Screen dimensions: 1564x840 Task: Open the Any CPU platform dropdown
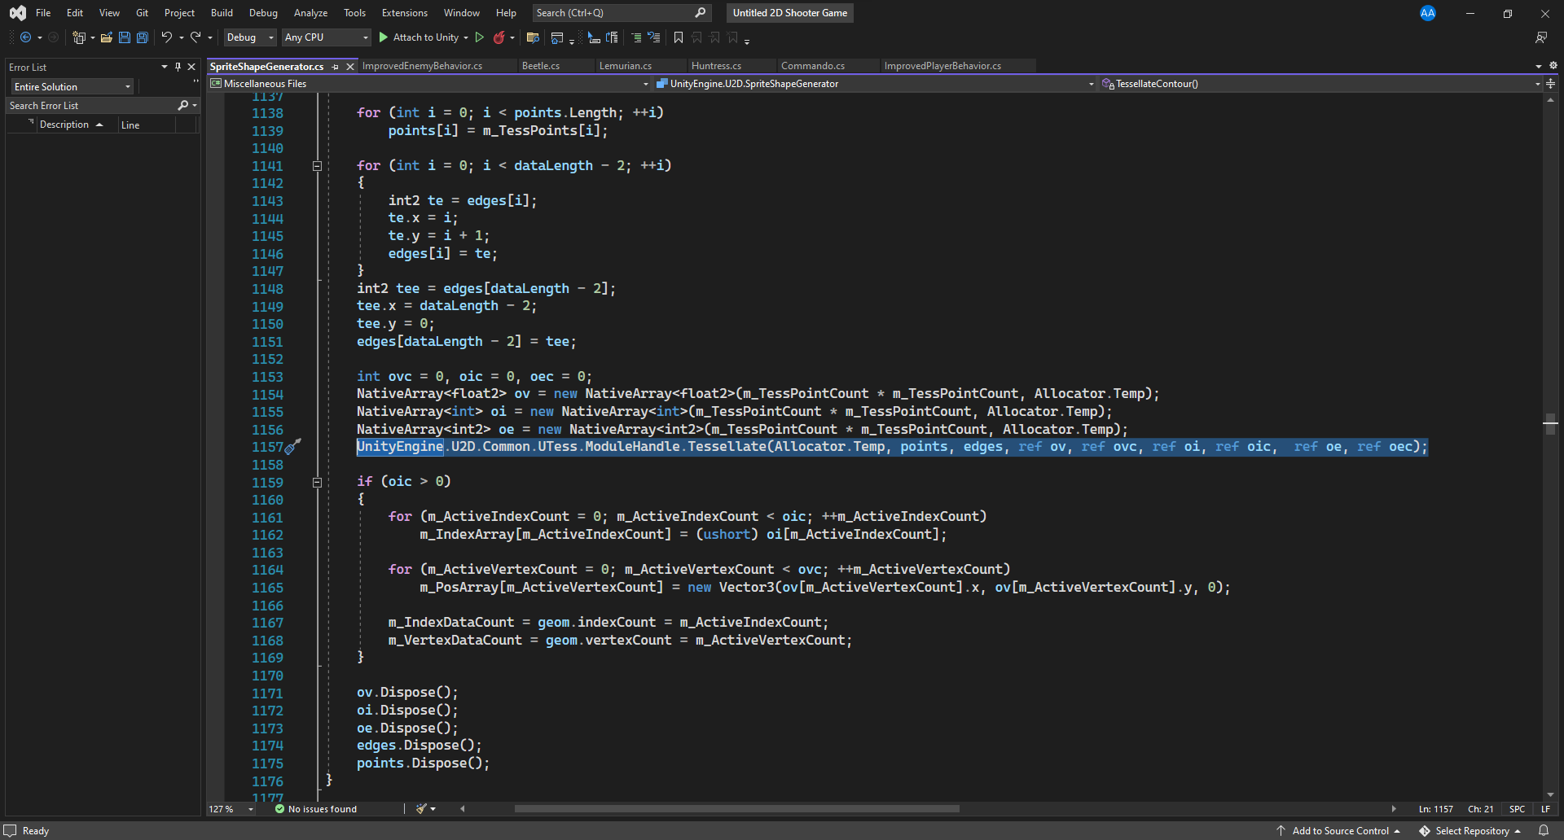tap(326, 37)
